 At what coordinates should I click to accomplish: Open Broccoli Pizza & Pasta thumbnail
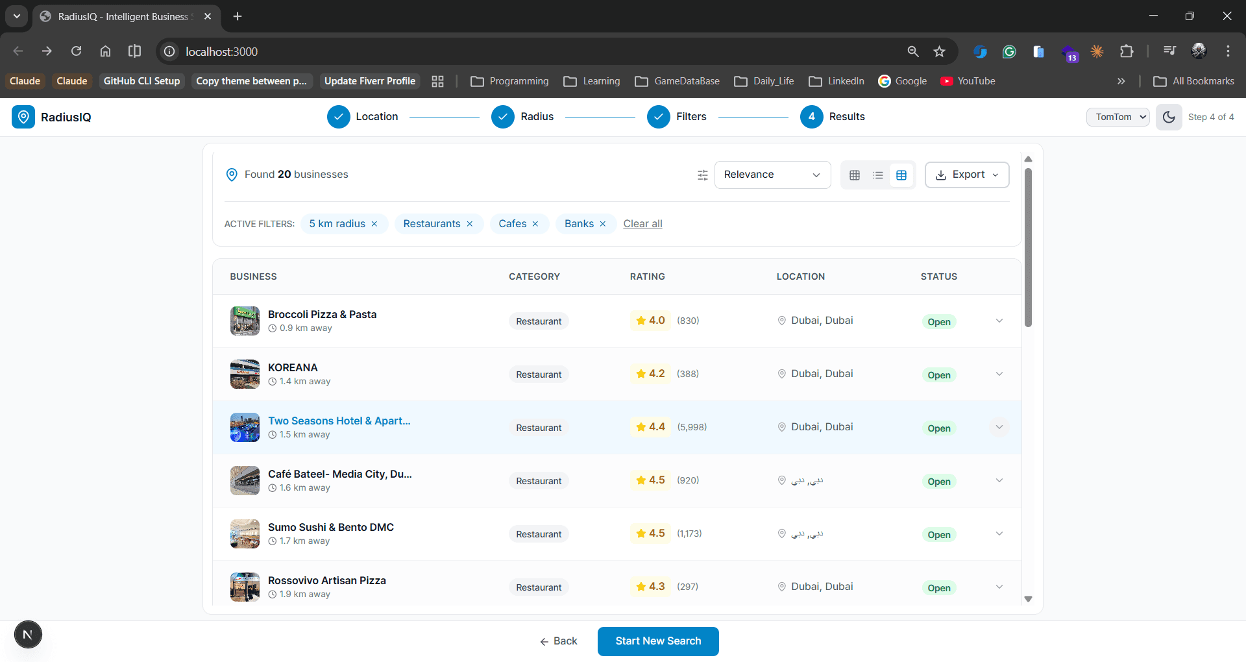245,321
